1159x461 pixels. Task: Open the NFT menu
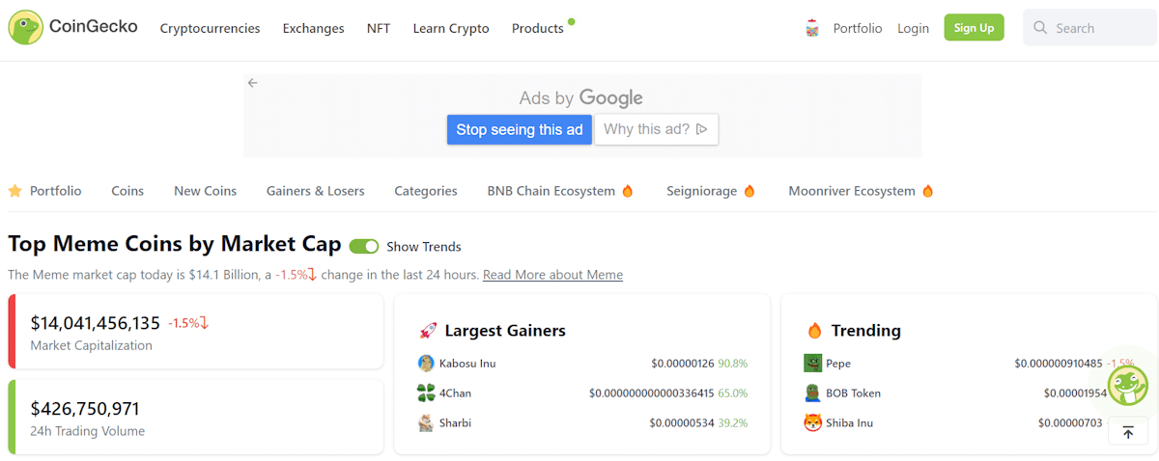click(379, 28)
